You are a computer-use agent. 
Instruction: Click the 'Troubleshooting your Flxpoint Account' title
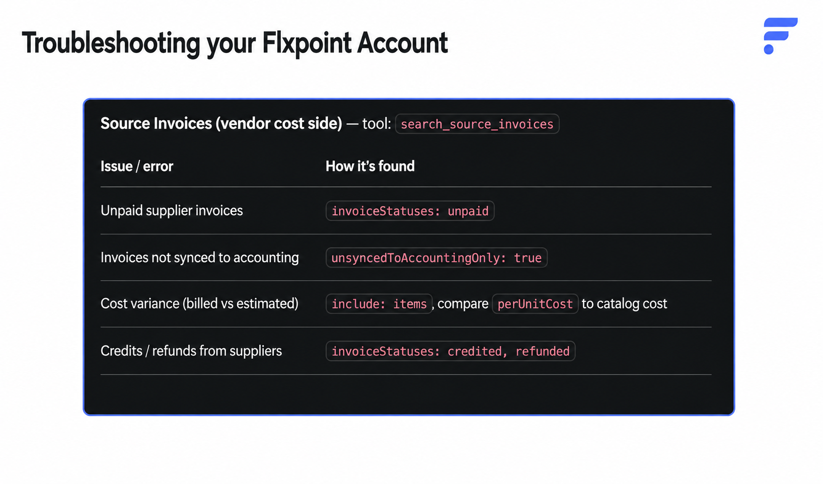[x=235, y=43]
